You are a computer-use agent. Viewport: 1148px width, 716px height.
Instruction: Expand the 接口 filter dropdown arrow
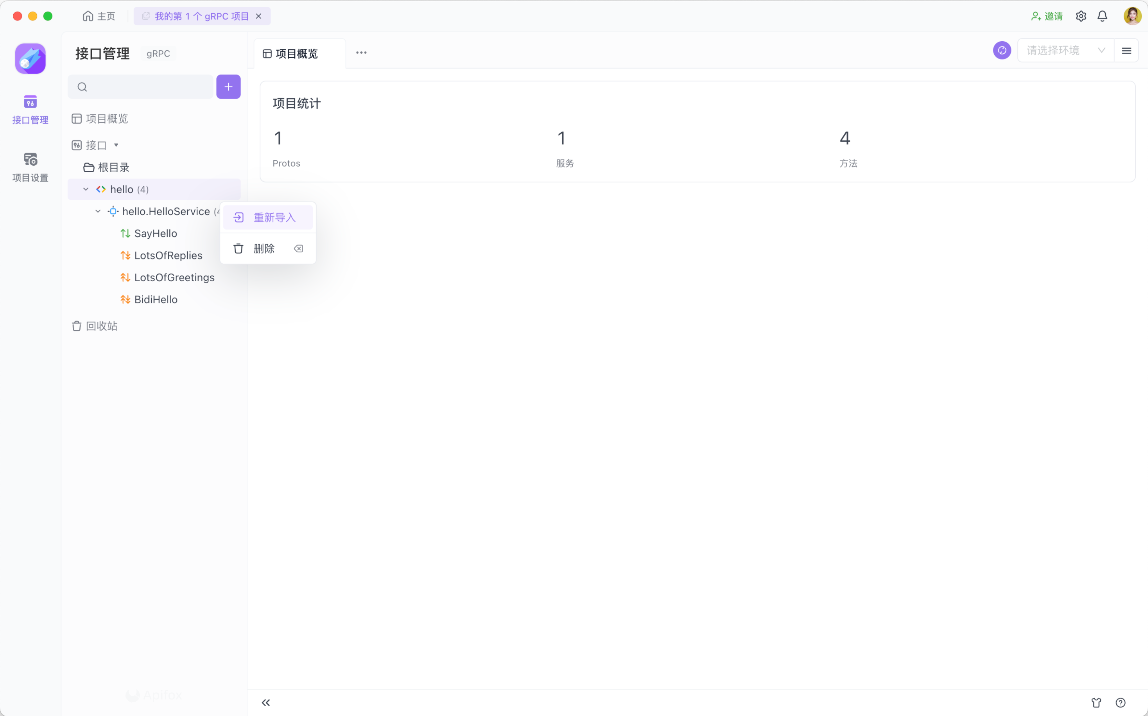[116, 145]
